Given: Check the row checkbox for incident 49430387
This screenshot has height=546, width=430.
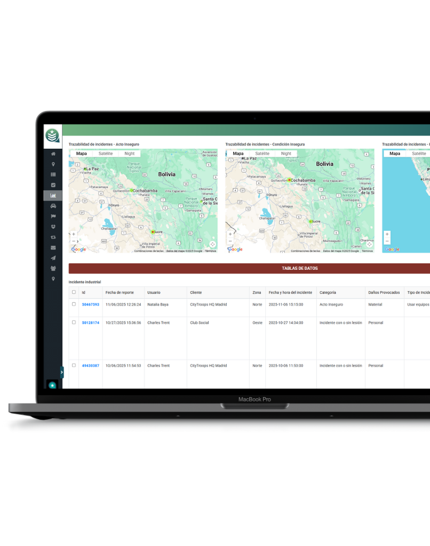Looking at the screenshot, I should point(74,365).
